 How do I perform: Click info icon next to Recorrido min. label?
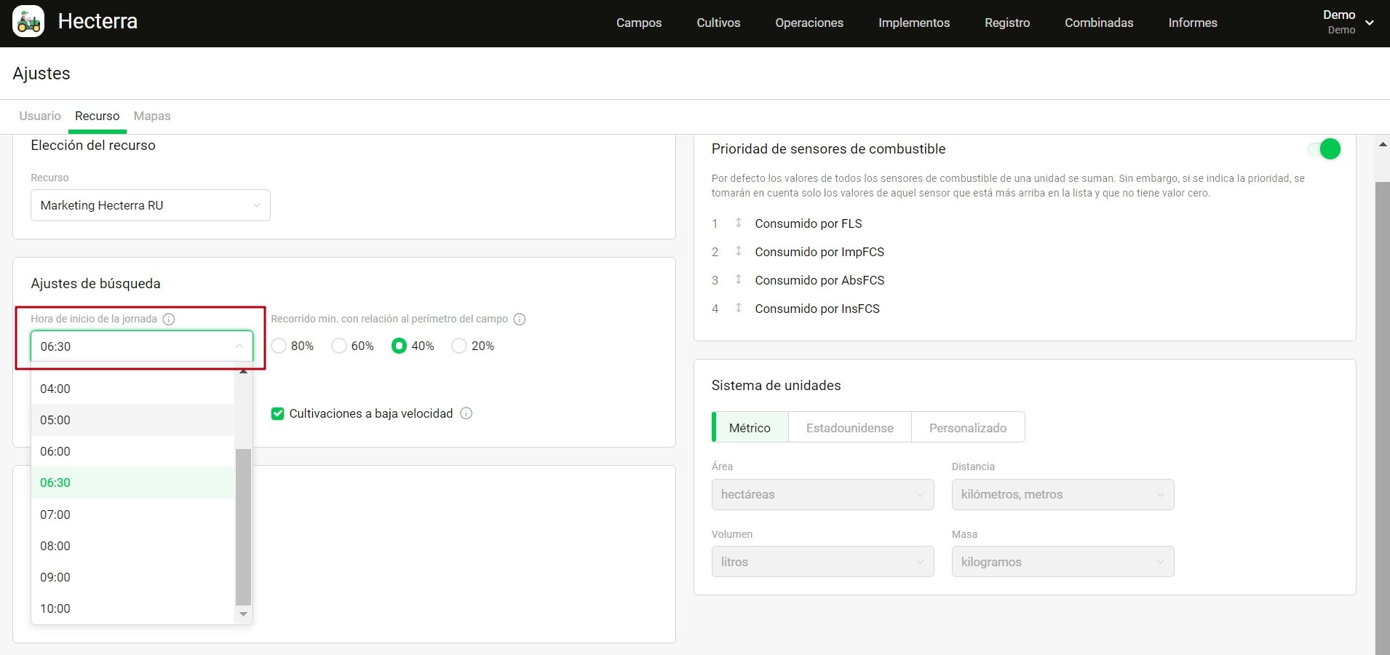(x=520, y=319)
